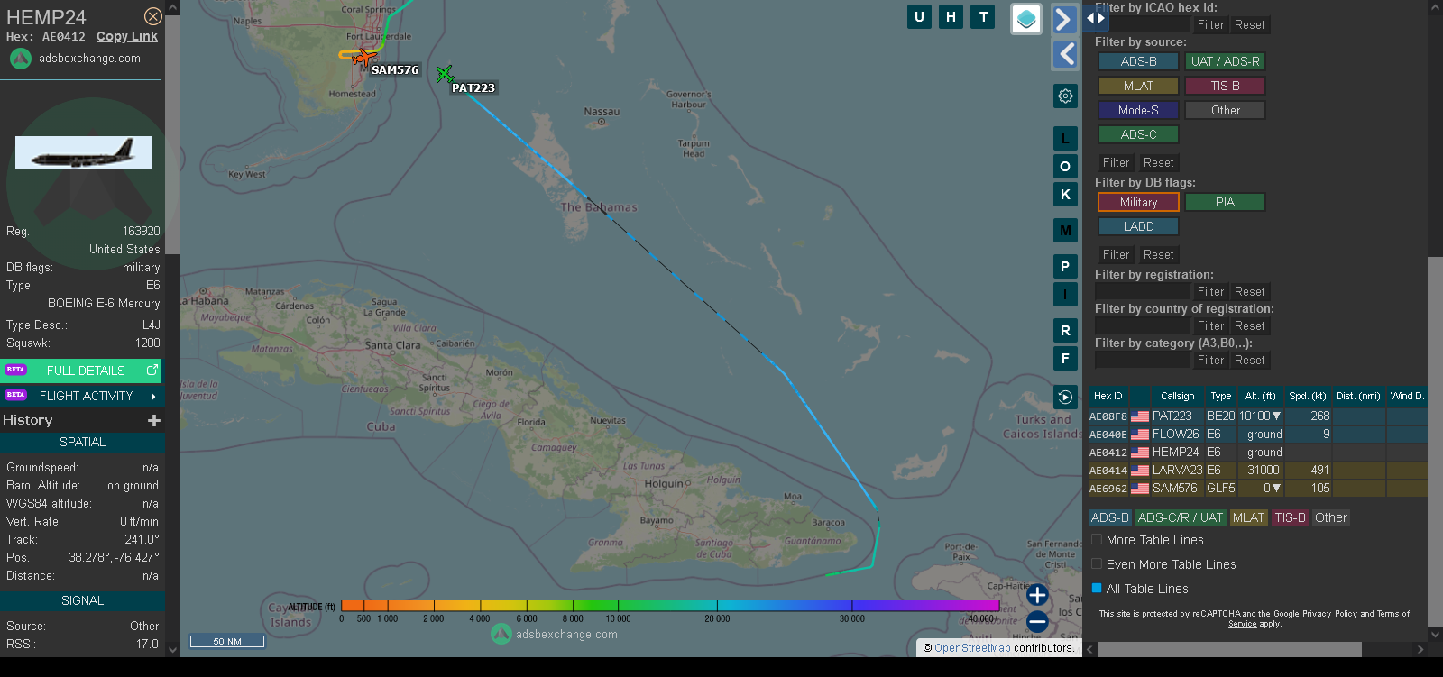Copy Link for HEMP24
Viewport: 1443px width, 677px height.
(x=127, y=37)
